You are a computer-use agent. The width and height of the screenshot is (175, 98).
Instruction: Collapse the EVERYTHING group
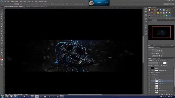pyautogui.click(x=151, y=73)
